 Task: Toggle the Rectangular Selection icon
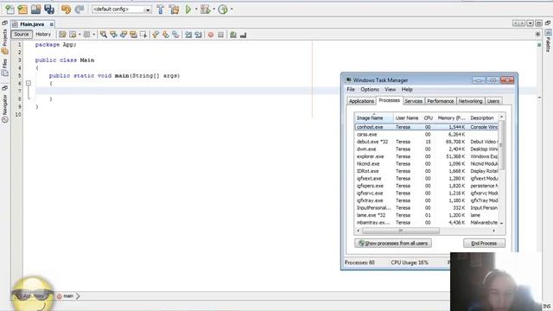click(x=143, y=35)
